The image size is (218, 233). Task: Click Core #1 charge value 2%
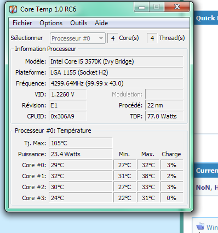172,176
